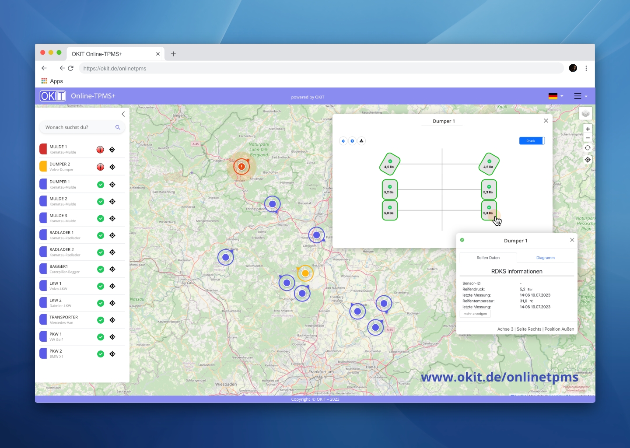Click the browser profile avatar
This screenshot has width=630, height=448.
573,68
